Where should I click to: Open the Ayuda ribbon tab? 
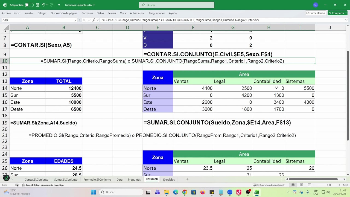click(x=173, y=13)
